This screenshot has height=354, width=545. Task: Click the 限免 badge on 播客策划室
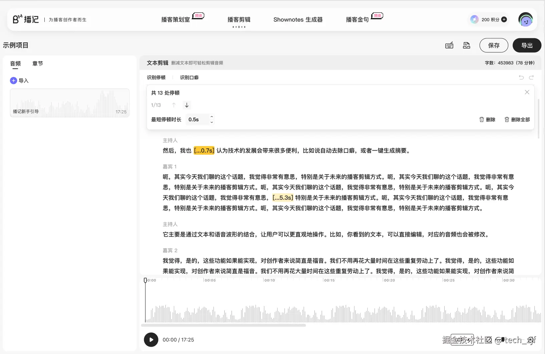click(x=198, y=16)
